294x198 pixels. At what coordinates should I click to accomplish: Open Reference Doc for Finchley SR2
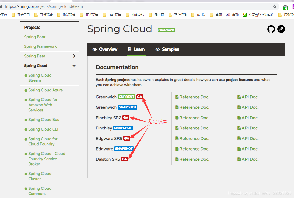192,118
